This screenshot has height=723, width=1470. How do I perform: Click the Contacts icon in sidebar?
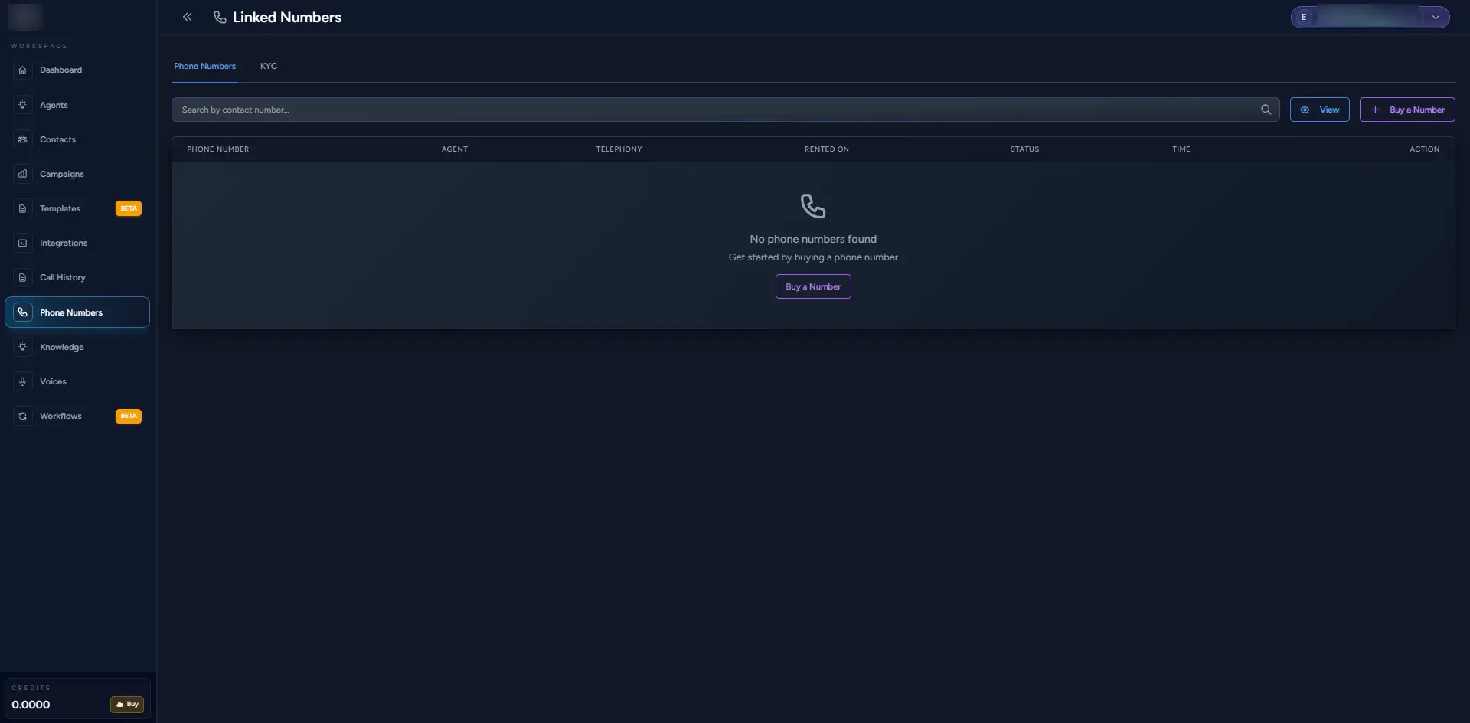tap(22, 139)
